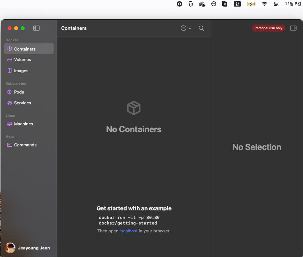Viewport: 303px width, 257px height.
Task: Minimize the window with yellow button
Action: tap(16, 28)
